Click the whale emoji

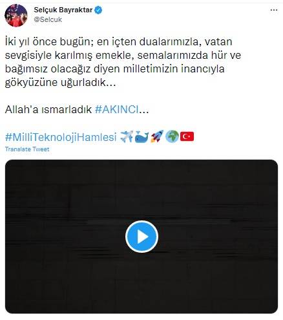141,136
